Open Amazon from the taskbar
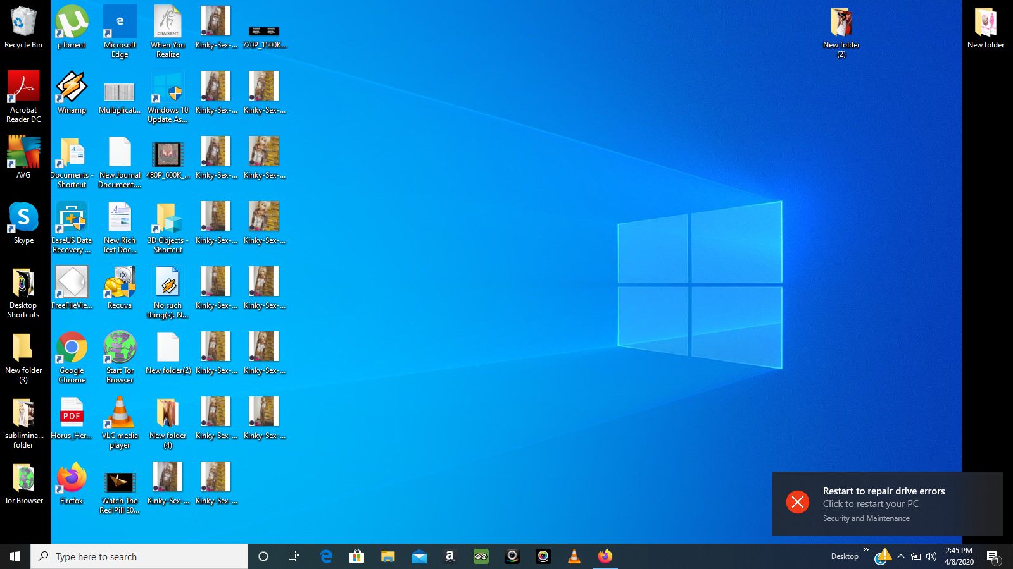1013x569 pixels. point(450,556)
